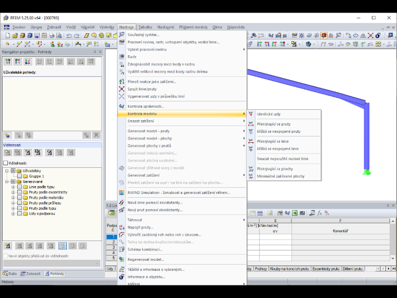Click the Komentář column header
This screenshot has height=298, width=397.
[x=341, y=231]
